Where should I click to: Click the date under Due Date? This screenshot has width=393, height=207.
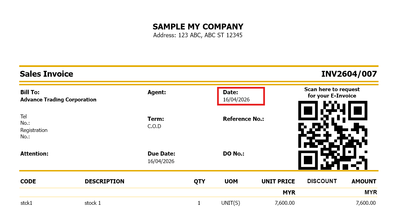[161, 161]
